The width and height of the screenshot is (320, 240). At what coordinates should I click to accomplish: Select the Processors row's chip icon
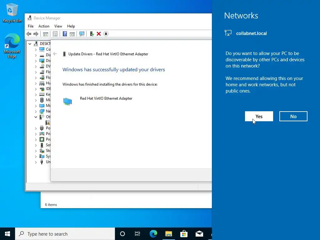(42, 139)
